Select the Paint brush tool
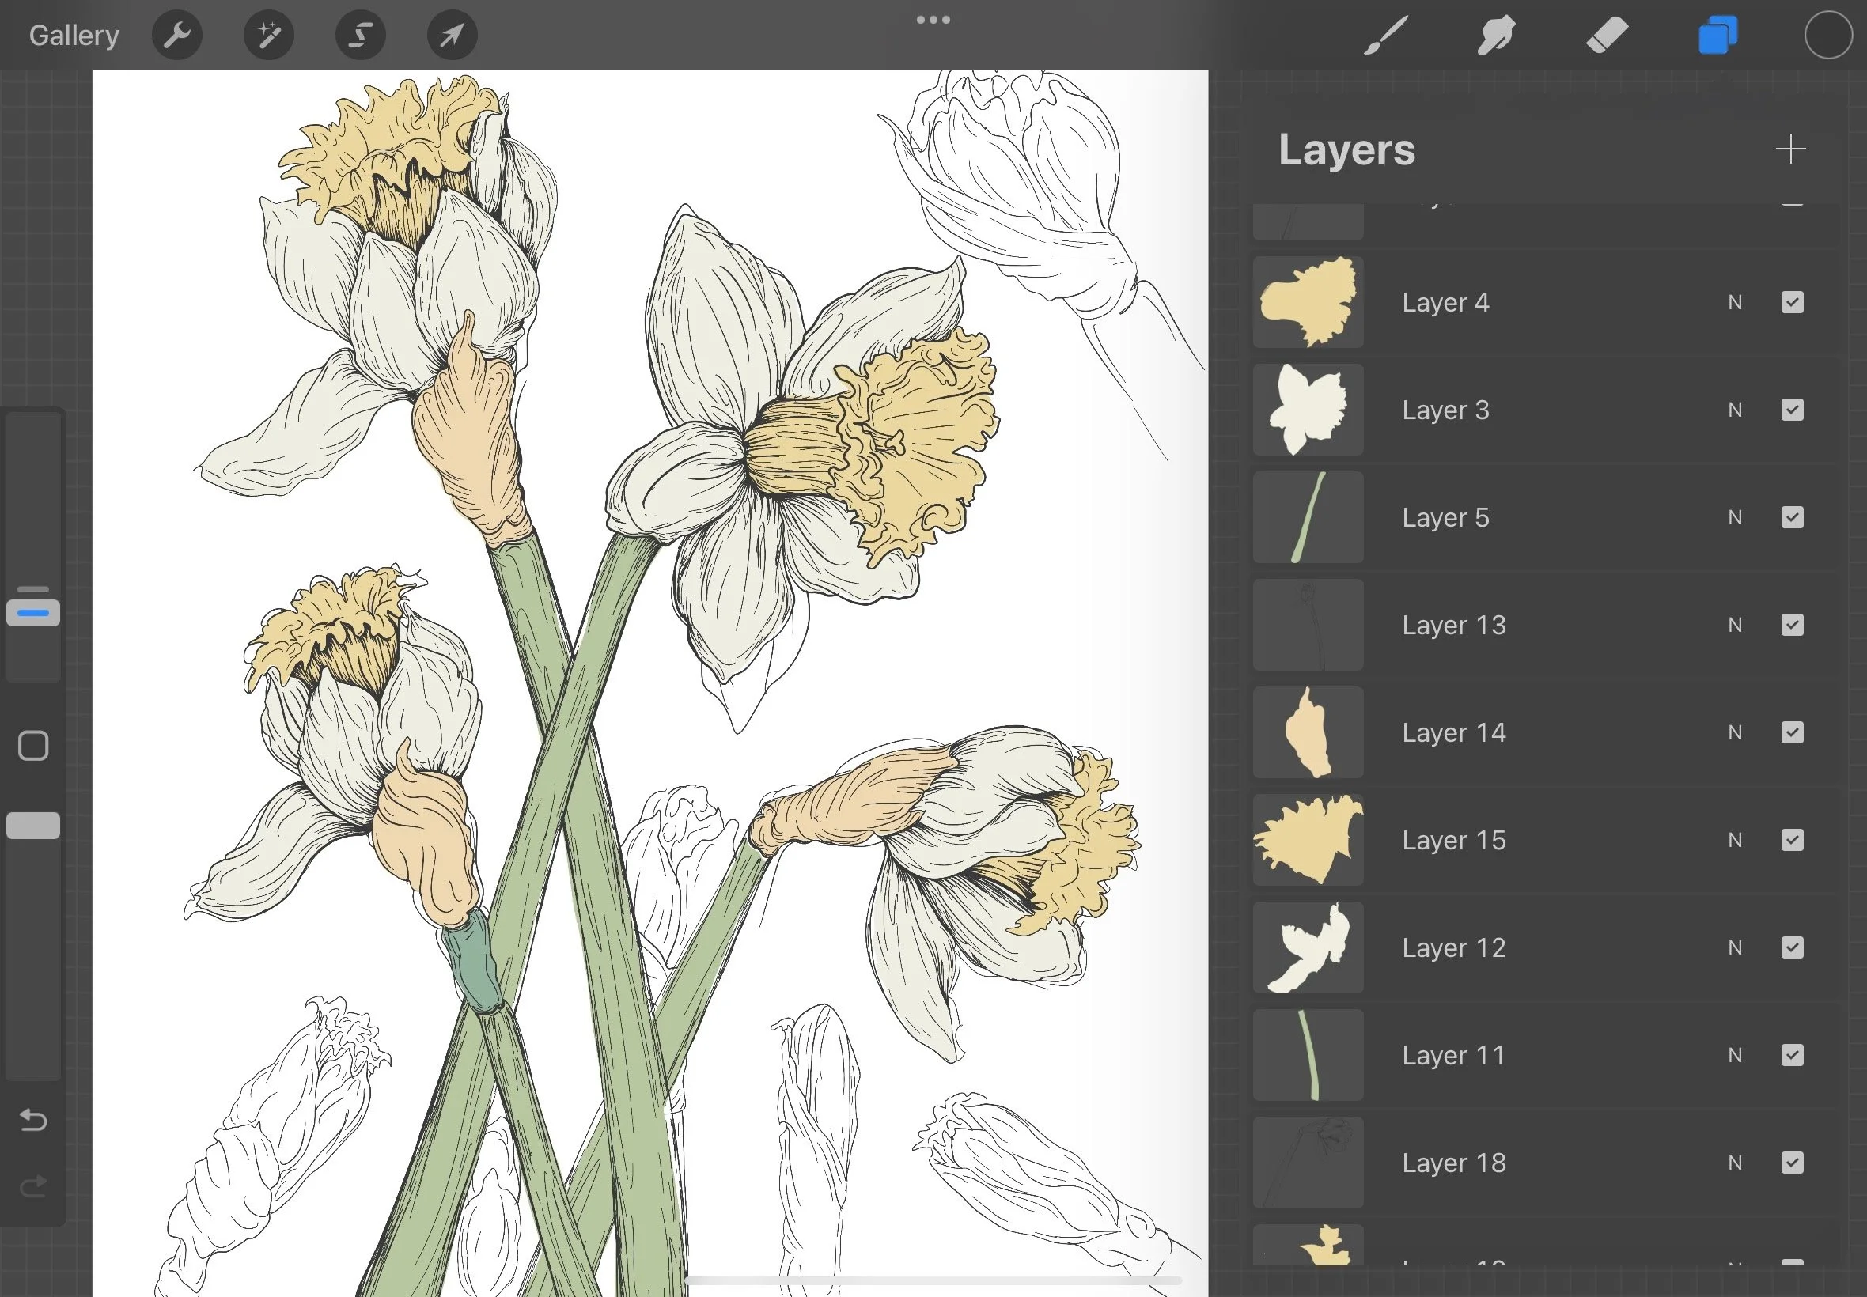The image size is (1867, 1297). point(1385,35)
